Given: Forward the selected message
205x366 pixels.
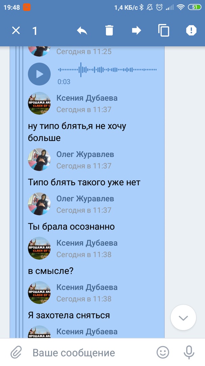Looking at the screenshot, I should click(x=136, y=30).
